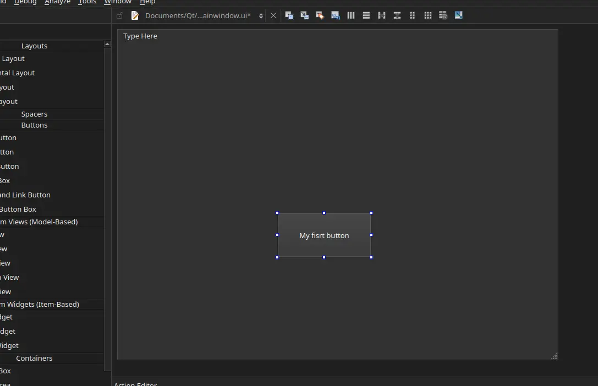
Task: Activate the Edit Buddies tool
Action: (x=320, y=15)
